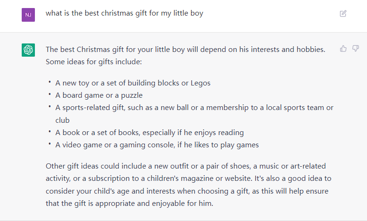Mark the response with thumbs down
This screenshot has width=367, height=221.
[x=356, y=49]
